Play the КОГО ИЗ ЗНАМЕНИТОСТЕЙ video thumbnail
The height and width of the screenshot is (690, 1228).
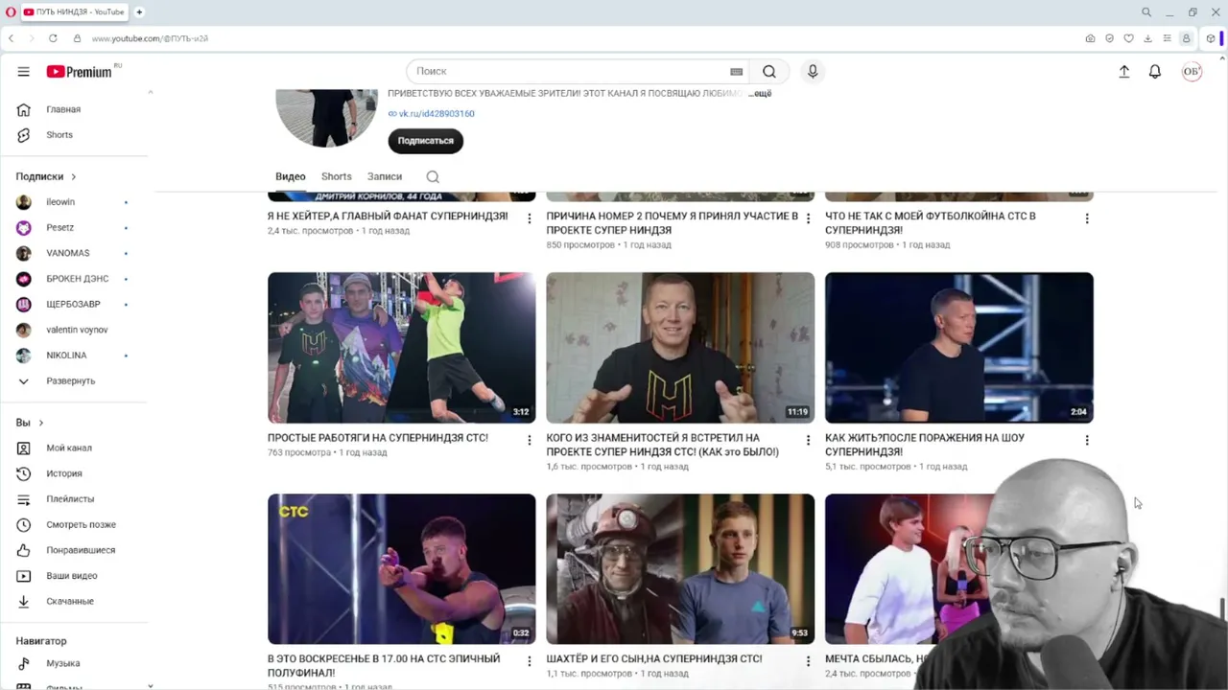[680, 348]
